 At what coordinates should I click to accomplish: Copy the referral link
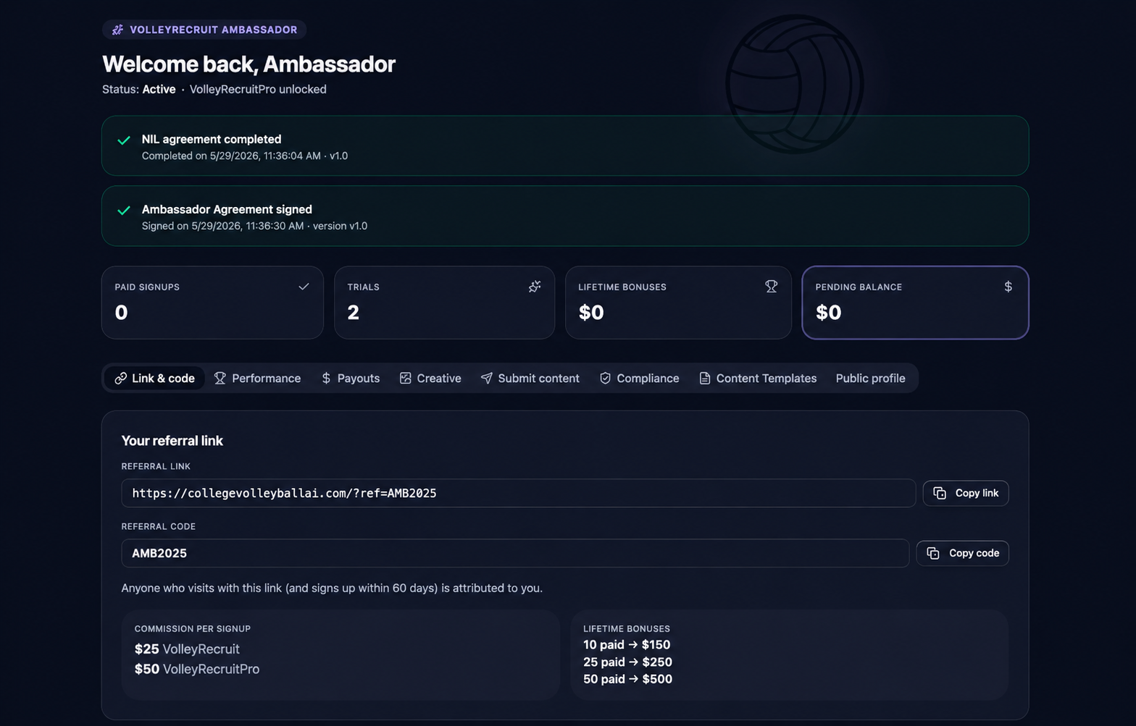pos(966,493)
